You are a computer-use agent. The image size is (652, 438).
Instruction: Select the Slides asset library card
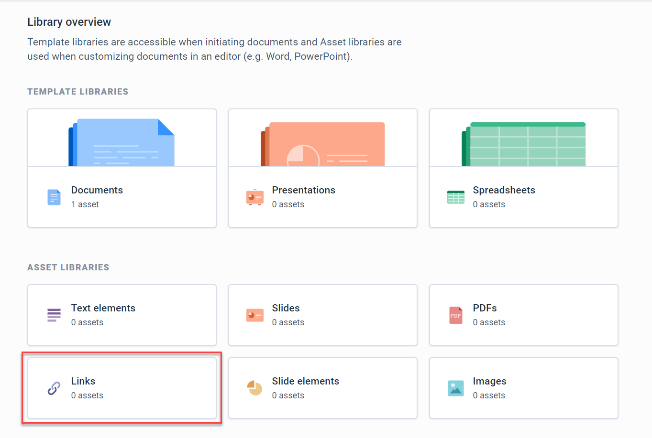point(322,315)
